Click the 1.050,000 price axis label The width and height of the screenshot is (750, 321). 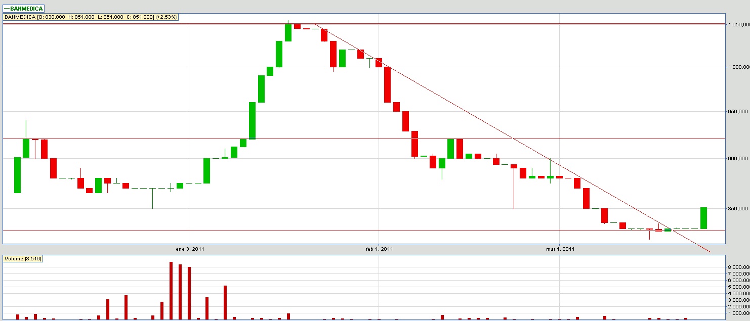click(x=738, y=24)
